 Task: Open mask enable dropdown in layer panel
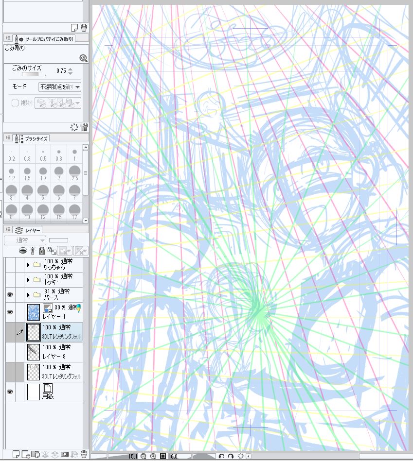click(x=65, y=251)
